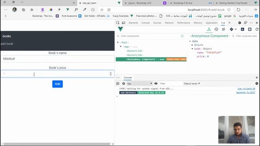Close the console drawer
260x146 pixels.
point(257,77)
